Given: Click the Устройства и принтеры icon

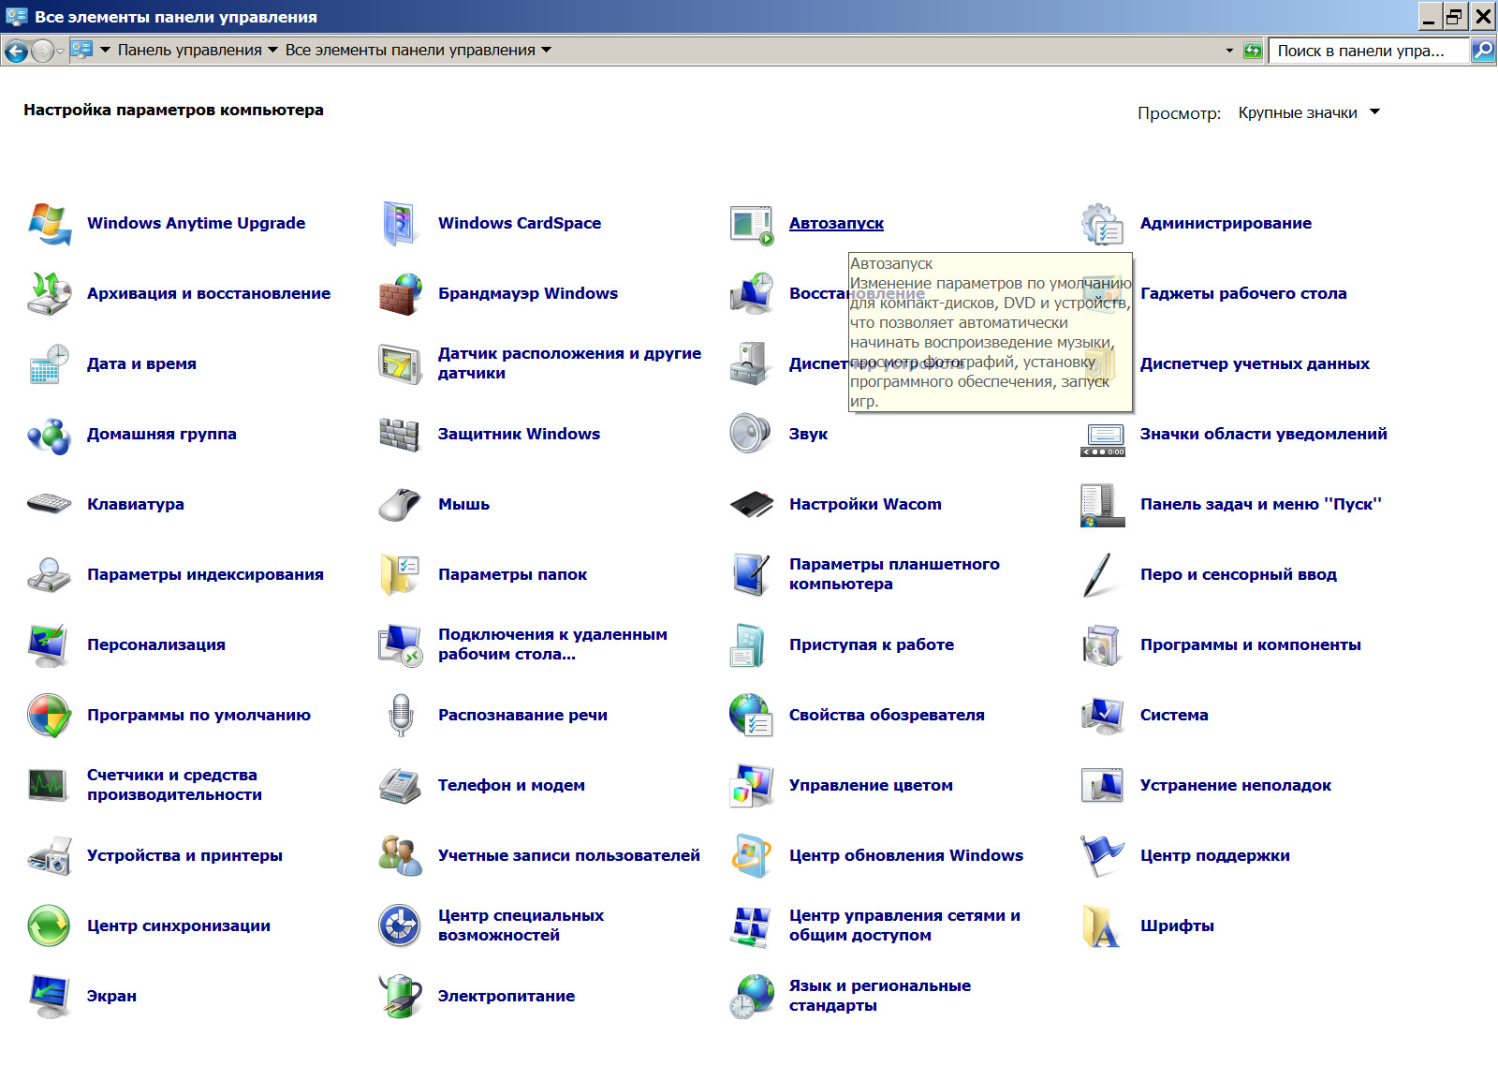Looking at the screenshot, I should pyautogui.click(x=49, y=856).
